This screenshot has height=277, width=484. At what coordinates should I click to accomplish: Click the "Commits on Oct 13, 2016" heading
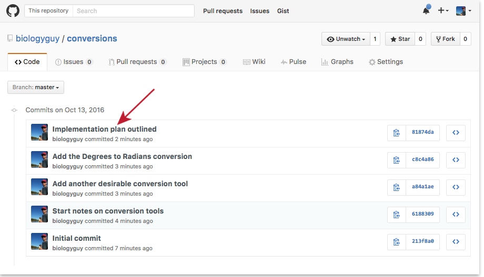65,110
